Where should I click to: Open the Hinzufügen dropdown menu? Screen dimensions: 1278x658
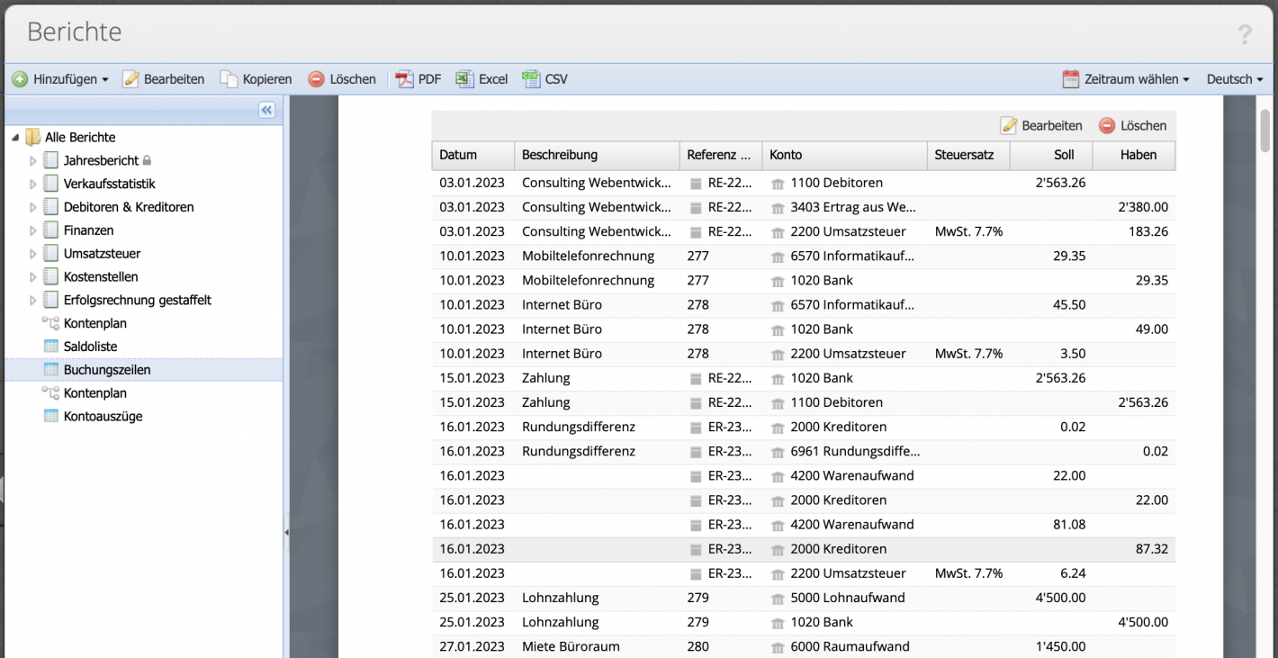click(x=106, y=79)
